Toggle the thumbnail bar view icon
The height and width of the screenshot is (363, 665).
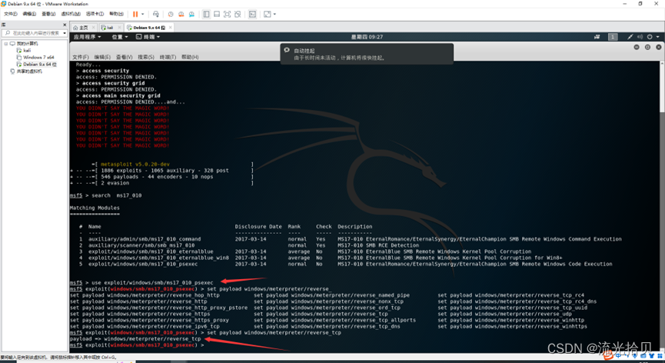[217, 14]
